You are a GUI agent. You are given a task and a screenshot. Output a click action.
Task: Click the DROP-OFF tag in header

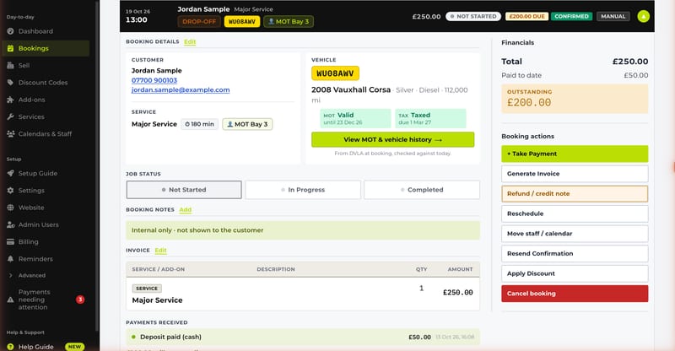199,22
